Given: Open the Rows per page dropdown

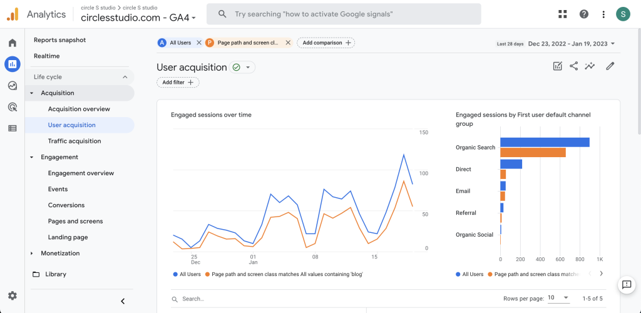Looking at the screenshot, I should tap(558, 298).
